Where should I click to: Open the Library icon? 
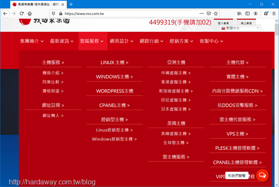coord(239,13)
